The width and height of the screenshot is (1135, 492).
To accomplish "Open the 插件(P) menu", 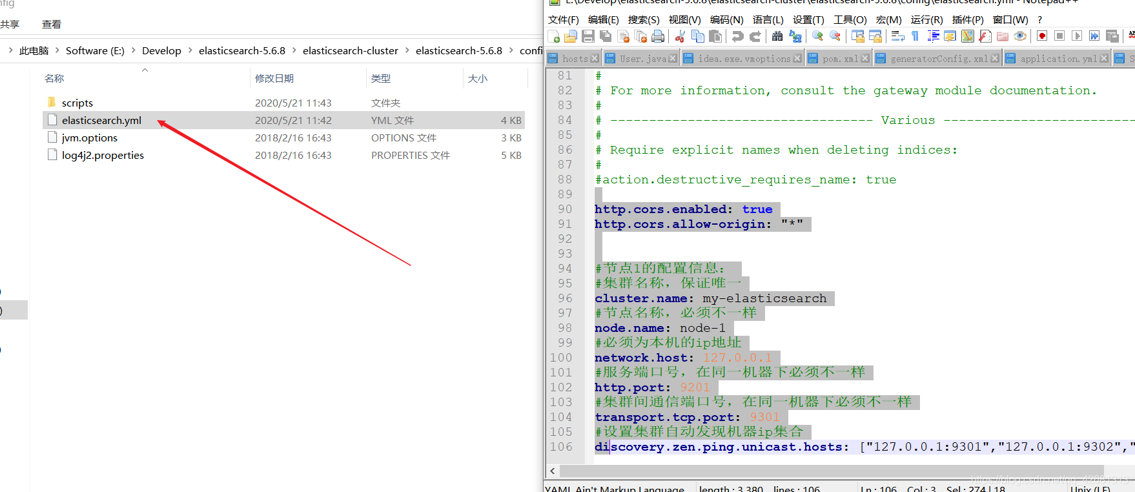I will 968,20.
